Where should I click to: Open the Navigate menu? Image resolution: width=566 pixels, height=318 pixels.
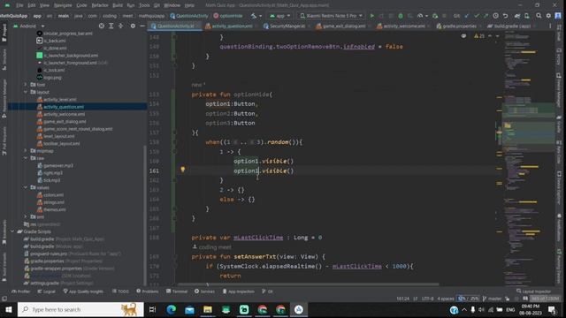tap(63, 5)
